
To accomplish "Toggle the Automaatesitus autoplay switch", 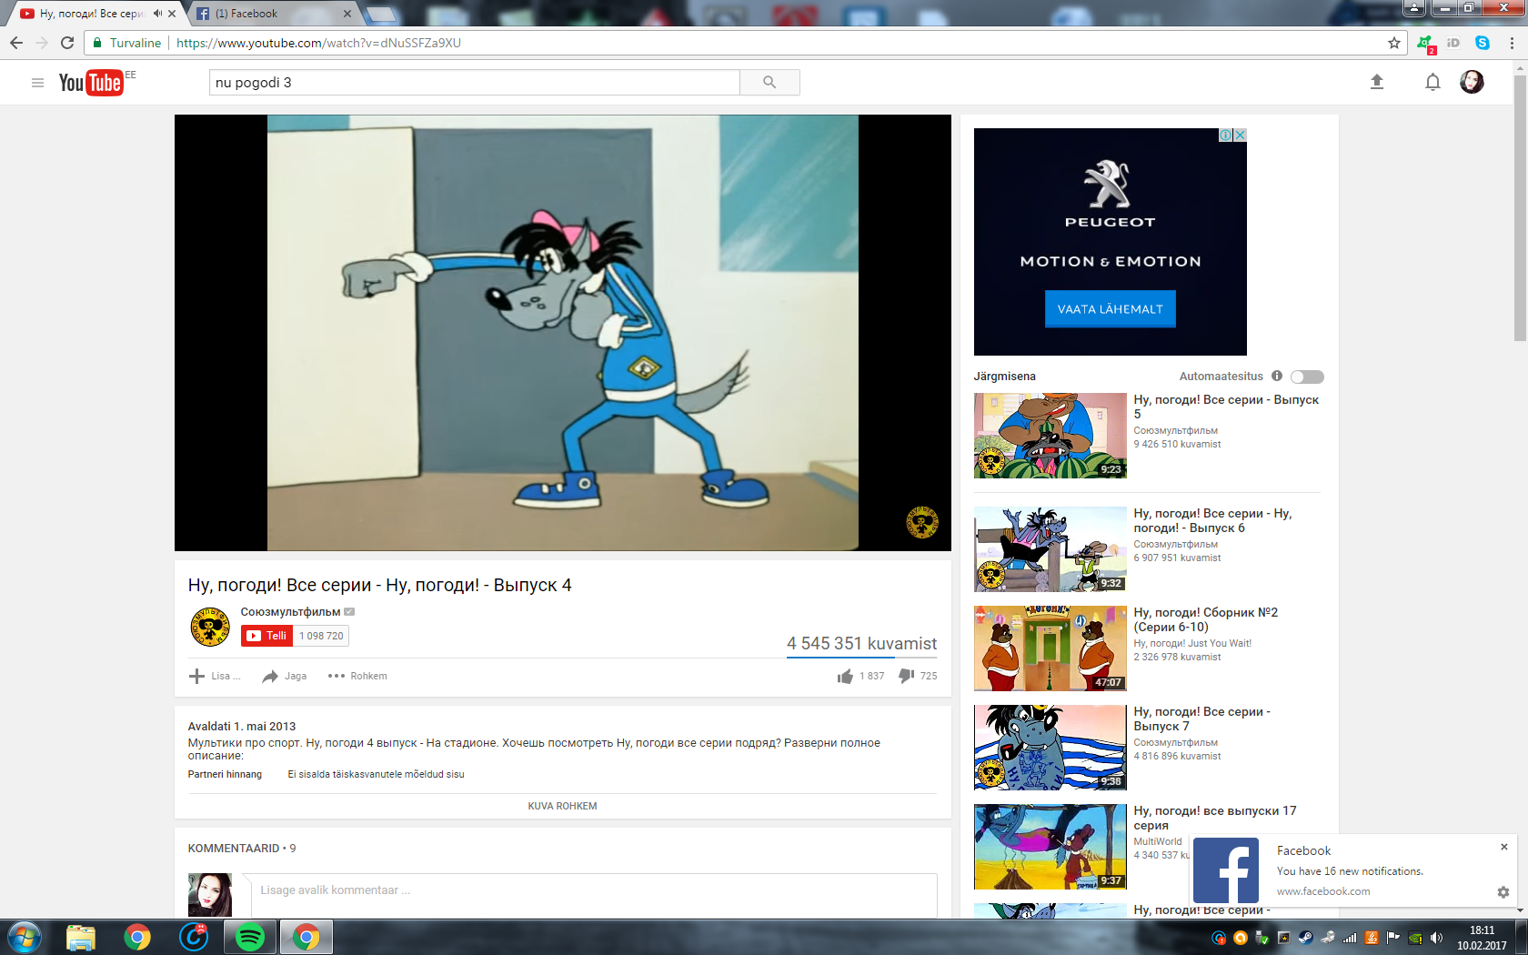I will [x=1307, y=377].
